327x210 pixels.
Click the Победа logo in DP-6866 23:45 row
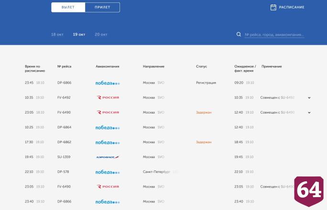(x=108, y=83)
